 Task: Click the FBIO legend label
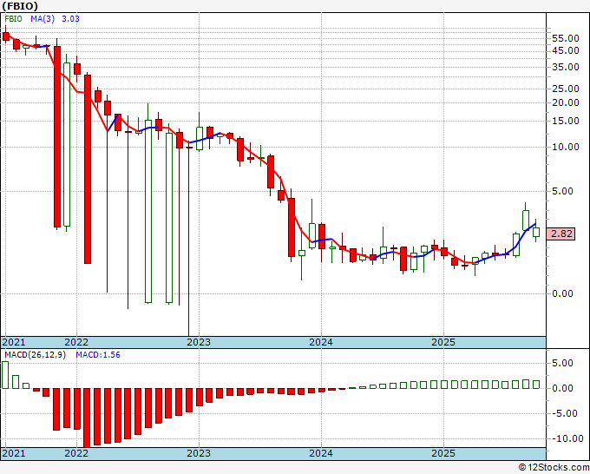point(13,19)
